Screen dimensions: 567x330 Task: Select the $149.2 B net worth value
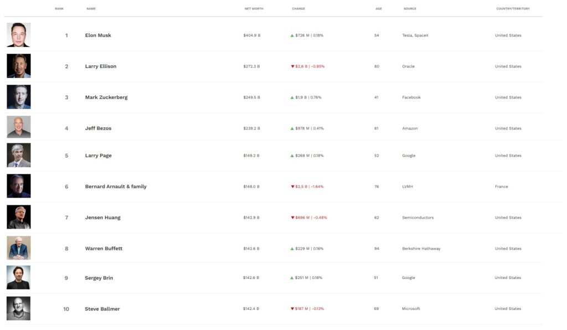click(251, 156)
